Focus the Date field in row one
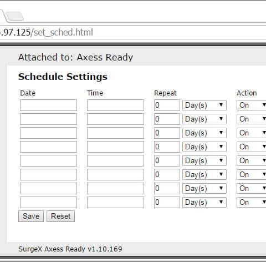 pyautogui.click(x=48, y=105)
